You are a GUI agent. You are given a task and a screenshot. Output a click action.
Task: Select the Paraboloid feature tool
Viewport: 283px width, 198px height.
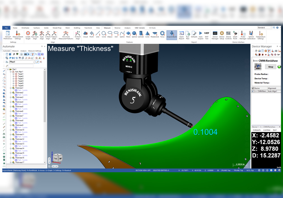[155, 34]
